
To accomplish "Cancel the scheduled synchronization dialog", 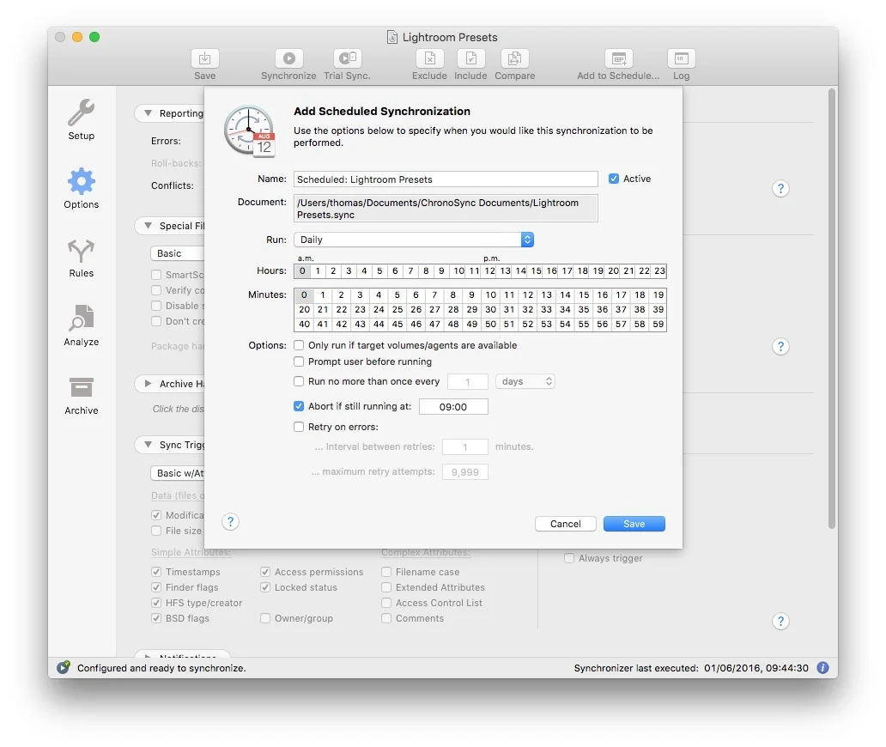I will tap(566, 524).
